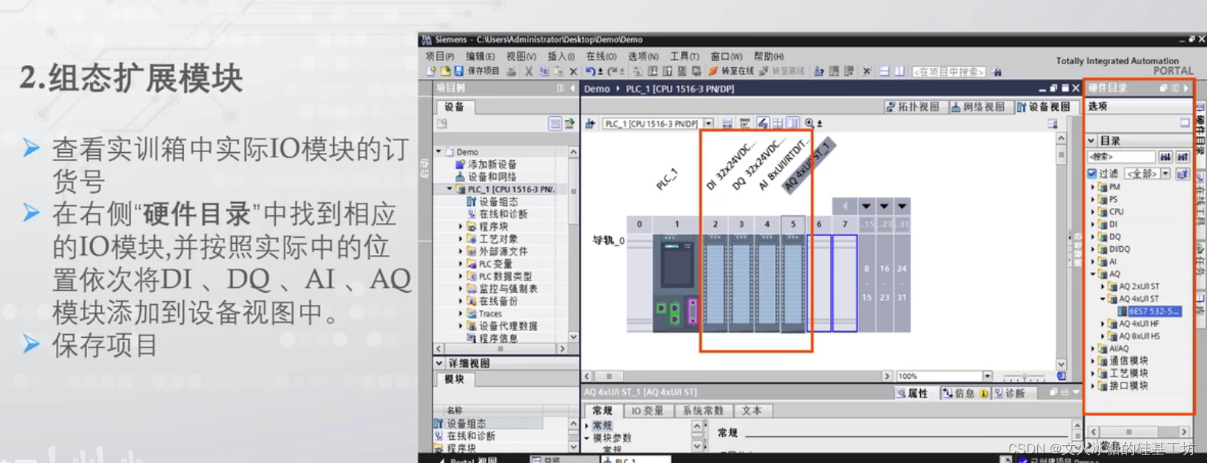
Task: Collapse the AQ folder in hardware catalog
Action: [1093, 274]
